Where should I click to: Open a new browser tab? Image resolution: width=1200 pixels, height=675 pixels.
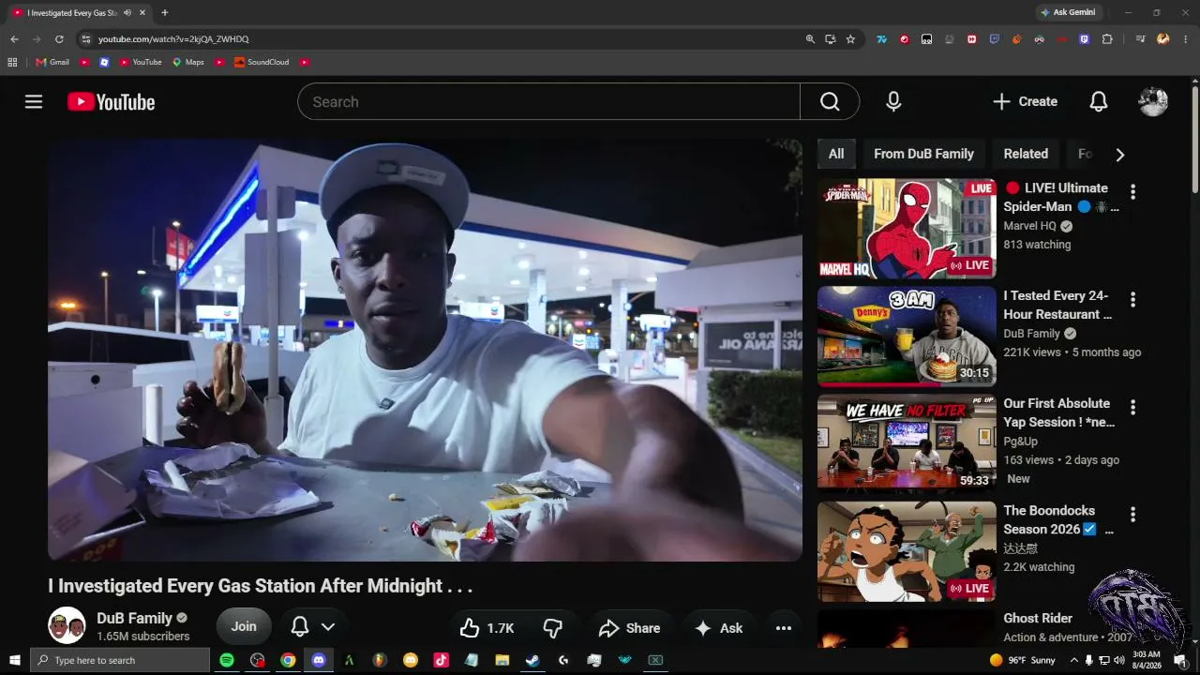(165, 13)
